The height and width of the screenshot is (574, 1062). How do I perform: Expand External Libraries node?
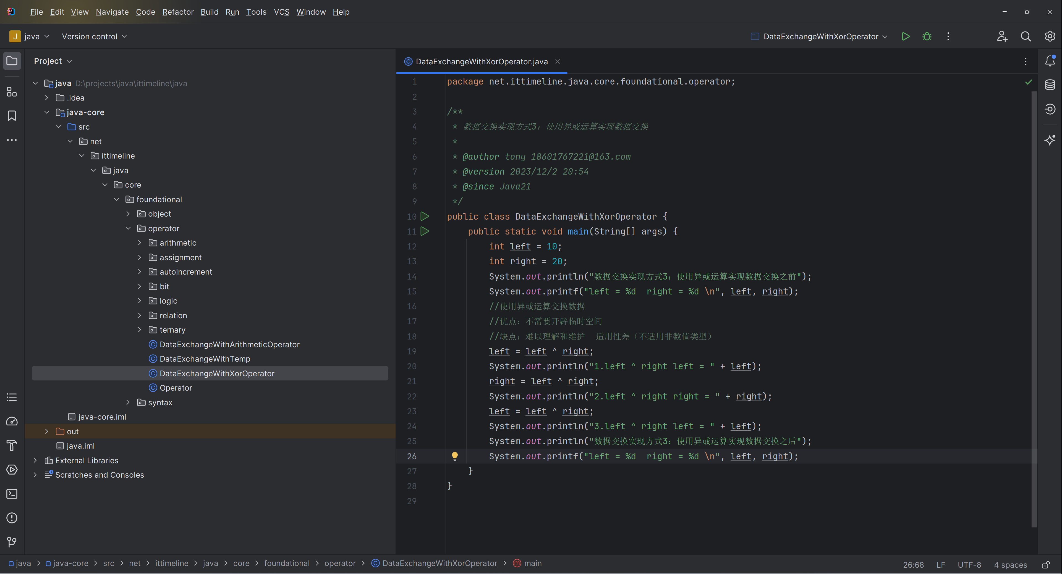pos(35,460)
